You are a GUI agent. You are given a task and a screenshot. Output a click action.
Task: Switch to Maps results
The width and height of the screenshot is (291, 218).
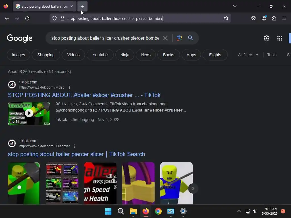191,55
